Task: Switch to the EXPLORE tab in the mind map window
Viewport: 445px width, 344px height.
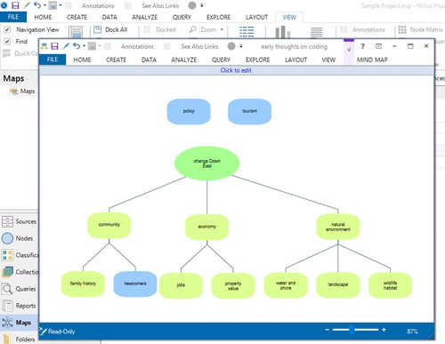Action: (257, 60)
